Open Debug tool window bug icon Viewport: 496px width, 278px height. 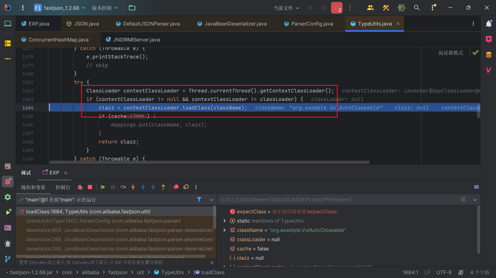[8, 182]
